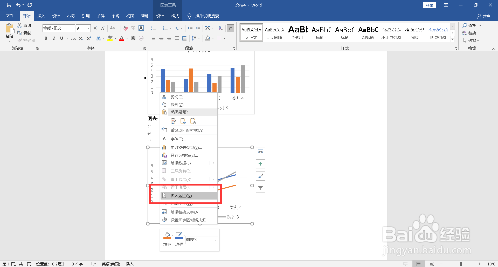The height and width of the screenshot is (267, 498).
Task: Click the increase indent icon
Action: (198, 28)
